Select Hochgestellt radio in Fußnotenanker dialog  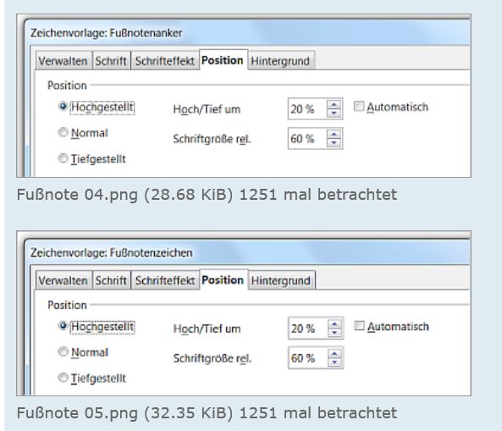click(x=63, y=106)
